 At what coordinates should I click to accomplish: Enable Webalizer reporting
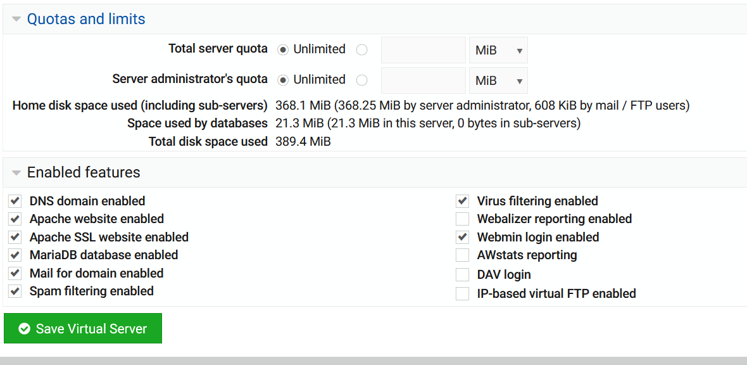point(462,219)
